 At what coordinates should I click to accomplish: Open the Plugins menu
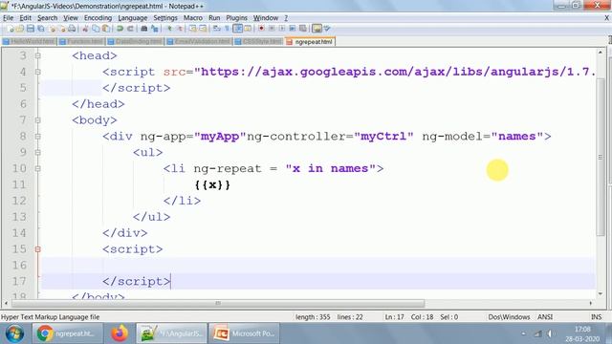(x=236, y=18)
